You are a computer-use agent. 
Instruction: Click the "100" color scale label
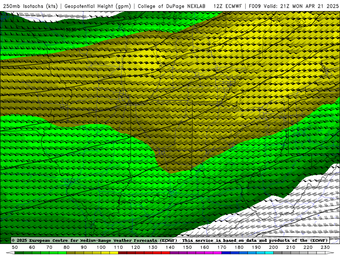[x=101, y=247]
